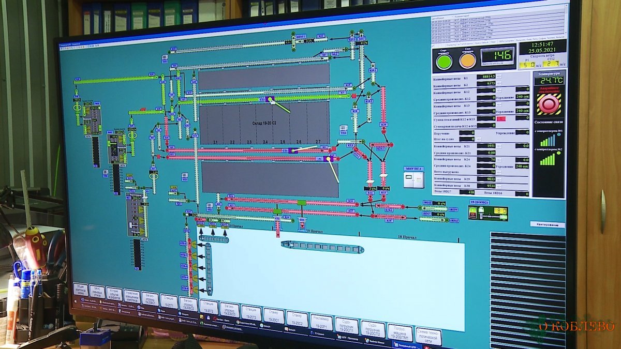The height and width of the screenshot is (349, 621).
Task: Open the Windows Start menu
Action: pyautogui.click(x=75, y=301)
